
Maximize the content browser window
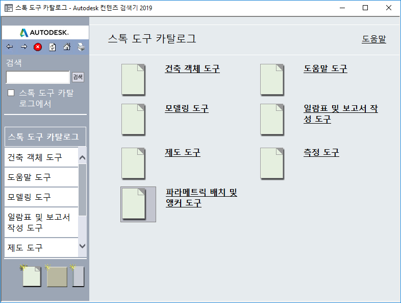(365, 8)
